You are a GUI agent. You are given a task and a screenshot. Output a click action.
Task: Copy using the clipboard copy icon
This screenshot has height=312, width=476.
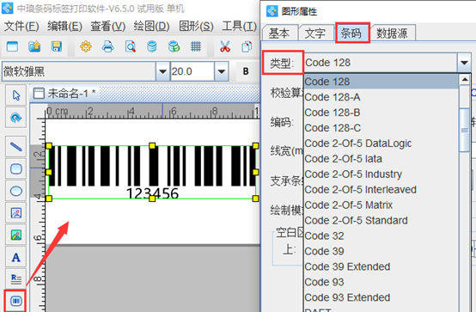tap(247, 46)
